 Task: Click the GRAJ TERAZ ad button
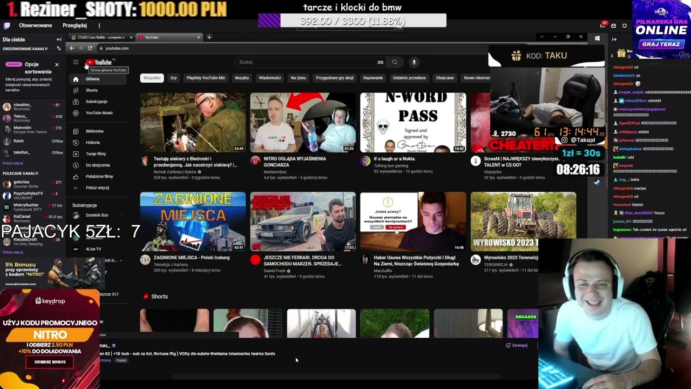tap(661, 44)
